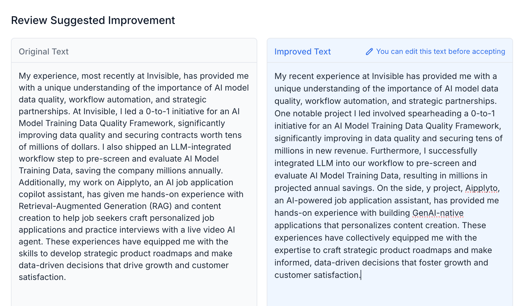Click the "Improved Text" header label
This screenshot has height=306, width=524.
(303, 51)
